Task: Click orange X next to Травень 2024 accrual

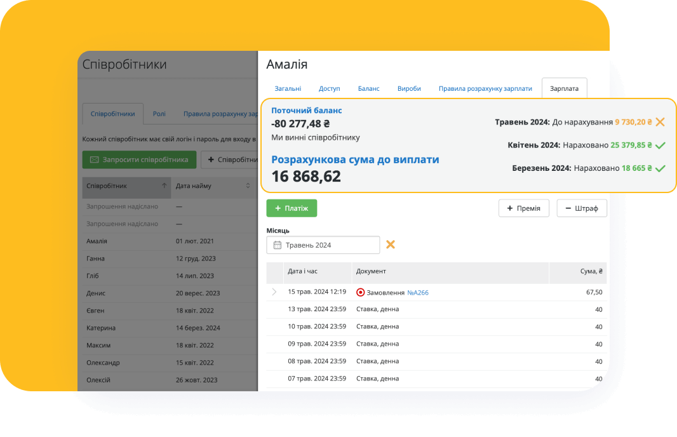Action: tap(660, 122)
